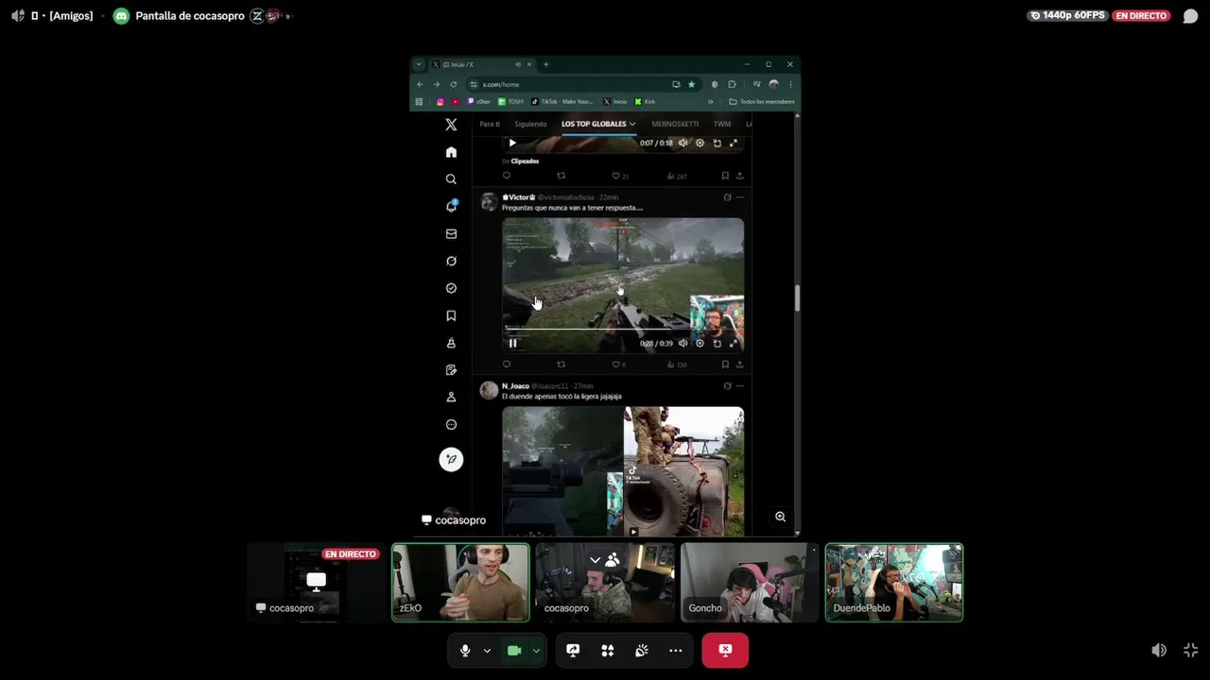Open More circle icon in X sidebar
The width and height of the screenshot is (1210, 680).
[x=451, y=424]
